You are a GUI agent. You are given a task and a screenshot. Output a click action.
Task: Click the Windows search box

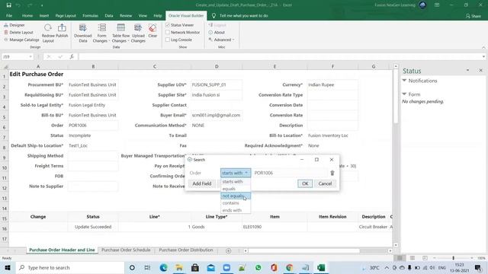(70, 267)
